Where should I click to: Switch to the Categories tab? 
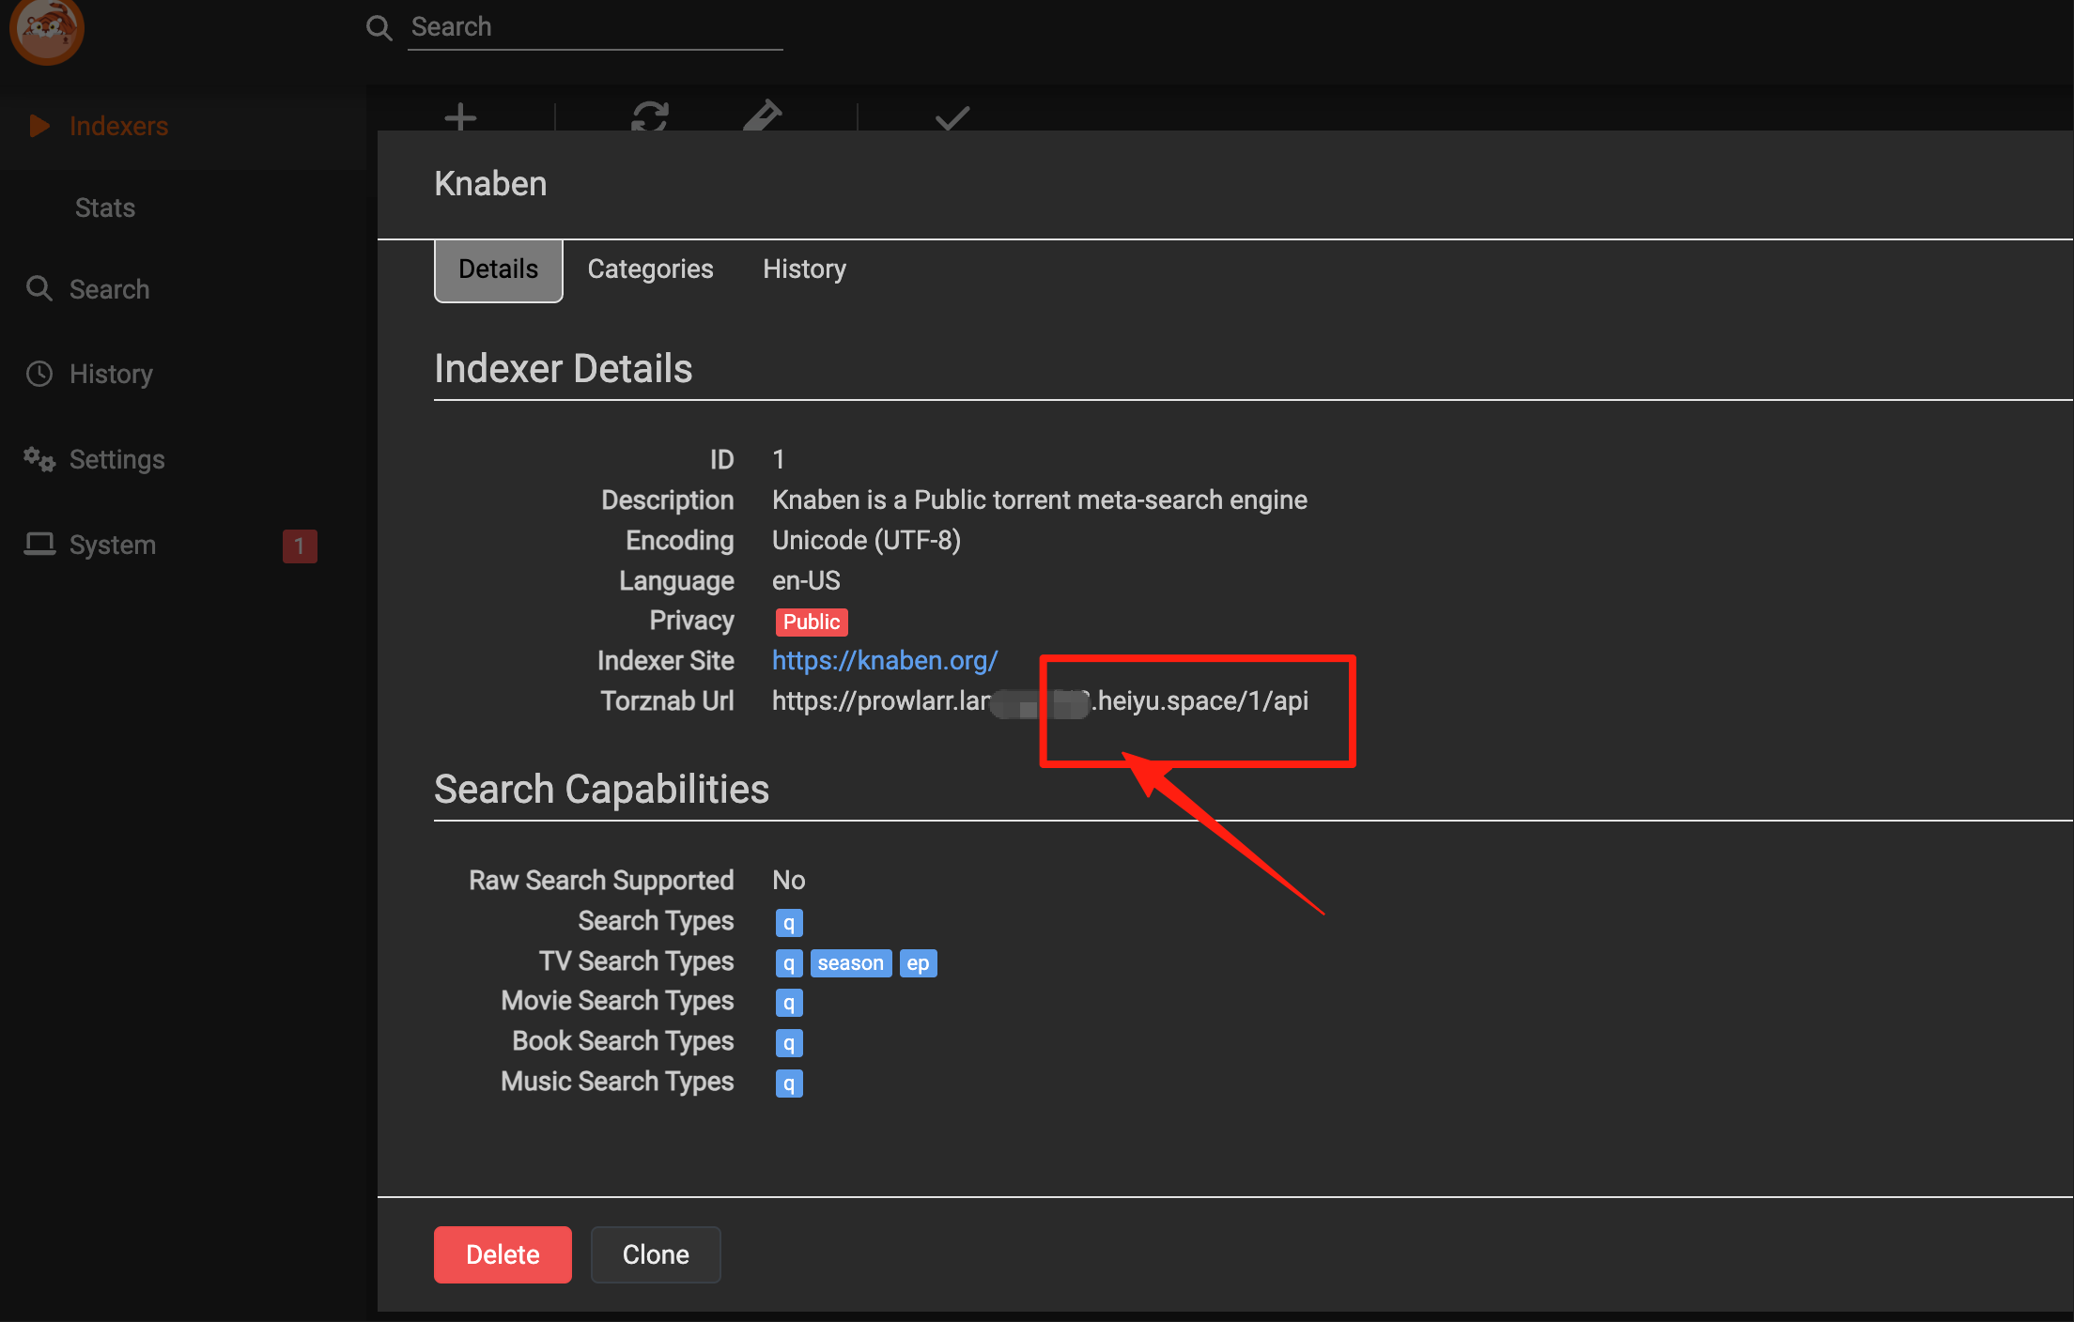(x=650, y=269)
